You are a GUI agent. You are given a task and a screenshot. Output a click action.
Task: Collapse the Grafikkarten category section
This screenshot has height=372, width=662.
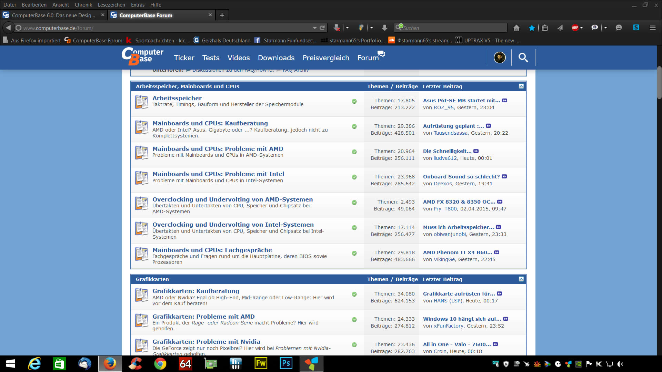[521, 279]
